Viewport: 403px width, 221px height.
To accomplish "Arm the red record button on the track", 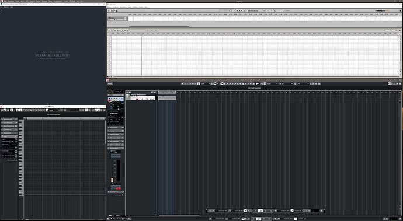I will point(137,99).
